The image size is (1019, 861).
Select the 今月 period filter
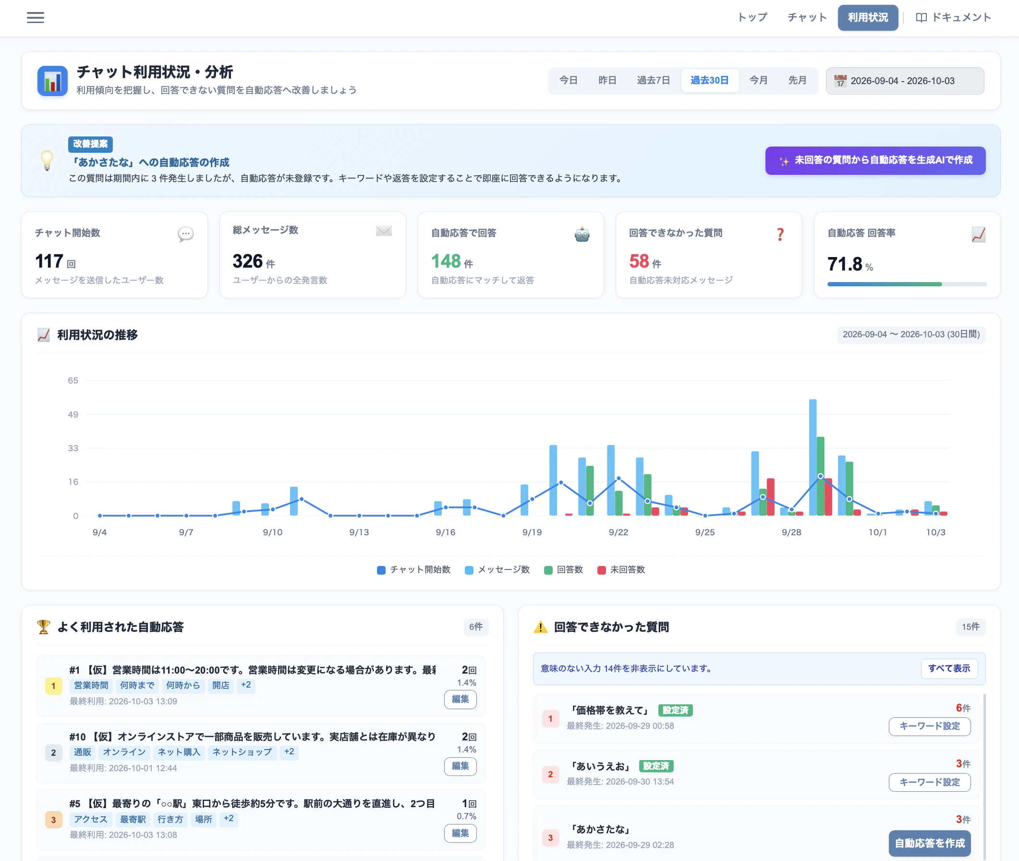[x=759, y=81]
